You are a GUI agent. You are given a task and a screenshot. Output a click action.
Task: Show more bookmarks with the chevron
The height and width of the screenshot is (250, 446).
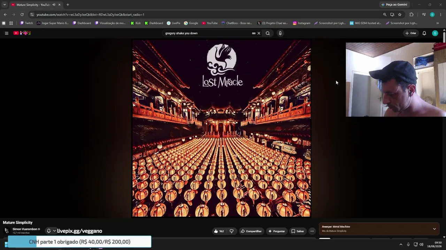[x=438, y=23]
